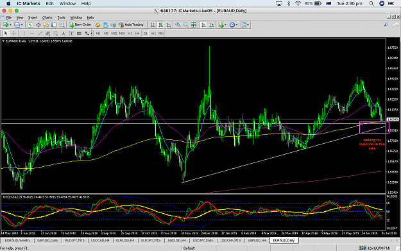Switch to bar chart display
Image resolution: width=401 pixels, height=251 pixels.
tap(153, 25)
